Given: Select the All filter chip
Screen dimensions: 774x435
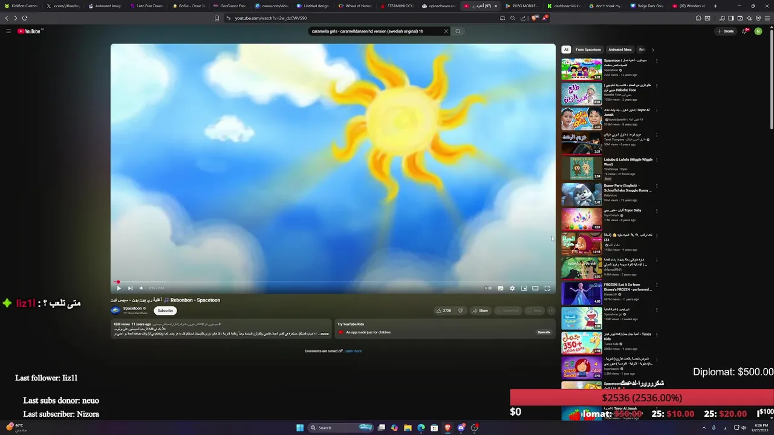Looking at the screenshot, I should 566,50.
